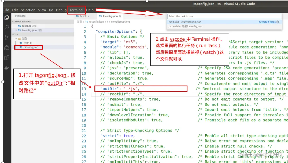288x163 pixels.
Task: Choose the 'tsc: build' task entry
Action: click(224, 22)
